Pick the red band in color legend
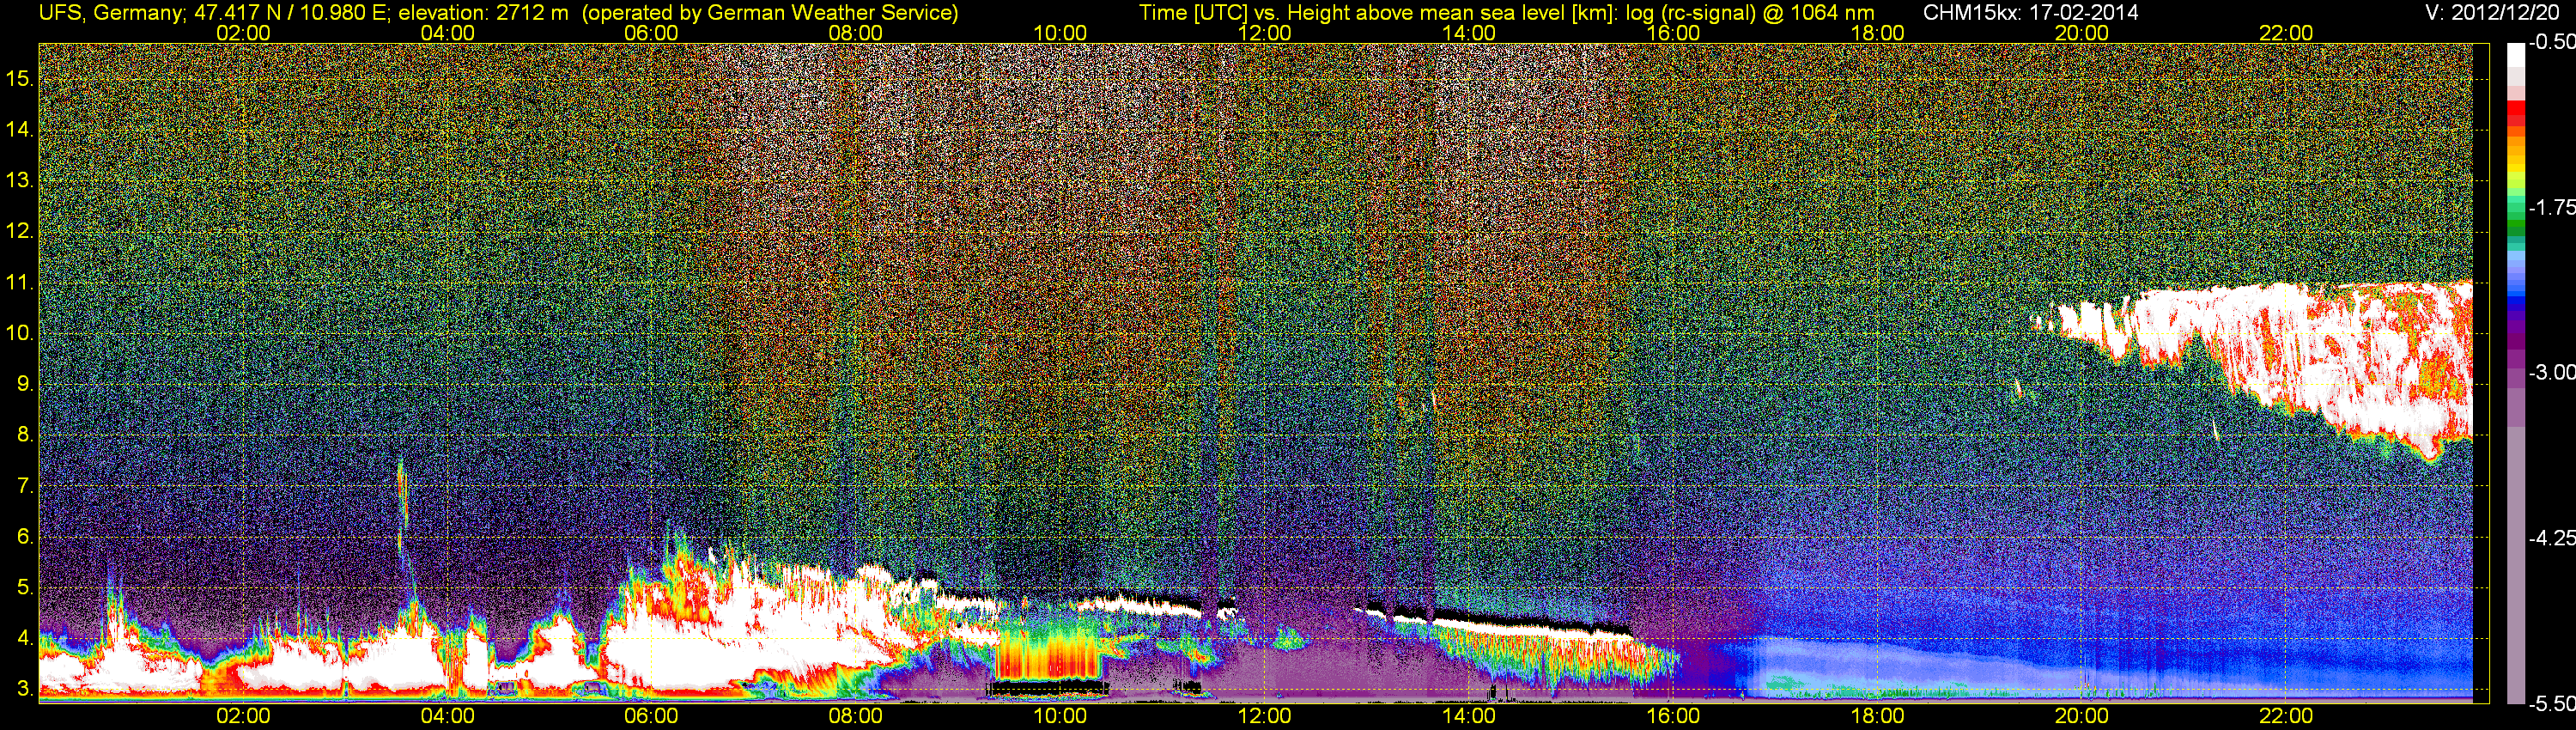Screen dimensions: 2576x730 pyautogui.click(x=2516, y=112)
